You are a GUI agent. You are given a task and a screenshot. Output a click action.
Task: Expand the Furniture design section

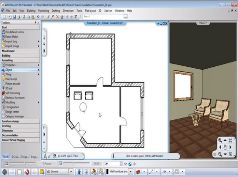(20, 121)
